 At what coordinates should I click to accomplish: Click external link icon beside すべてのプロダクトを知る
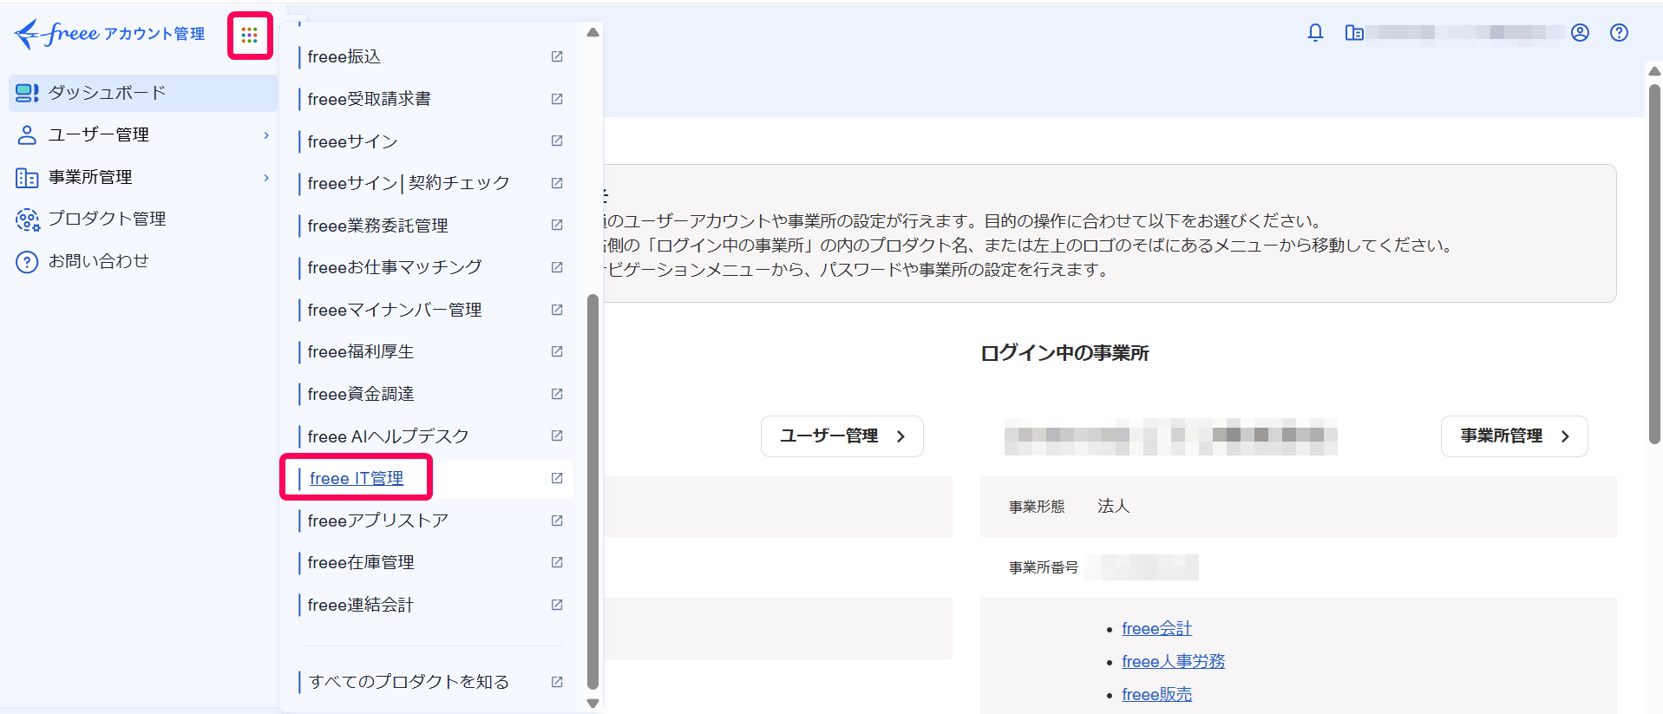[x=557, y=682]
